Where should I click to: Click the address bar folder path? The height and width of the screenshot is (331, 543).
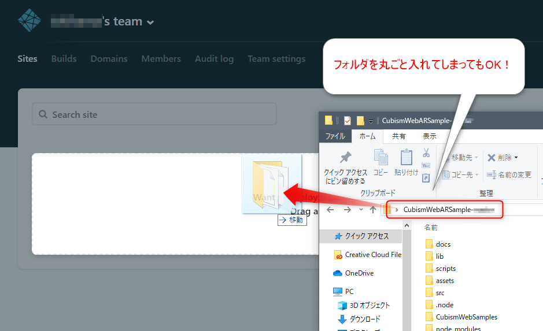pyautogui.click(x=449, y=210)
